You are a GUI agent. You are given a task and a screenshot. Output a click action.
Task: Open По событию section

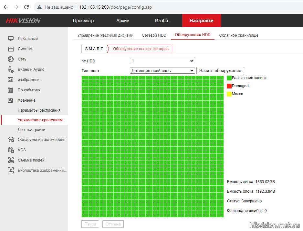coord(29,90)
